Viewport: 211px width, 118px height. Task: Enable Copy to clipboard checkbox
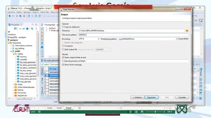(x=63, y=27)
